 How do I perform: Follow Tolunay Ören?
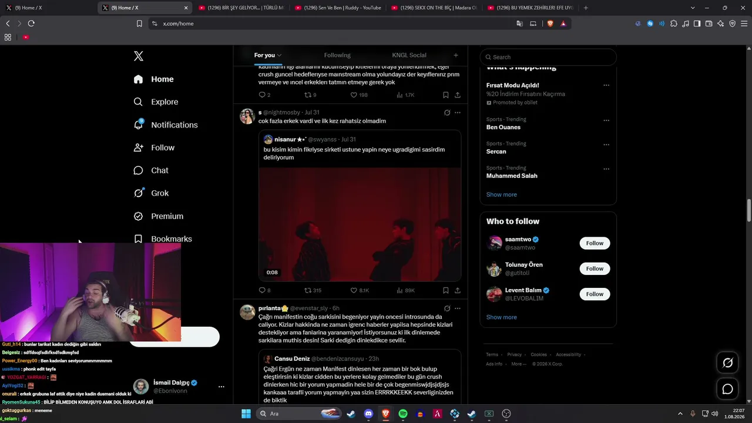[x=595, y=268]
